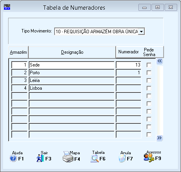Open the Ajuda F1 help icon

(x=13, y=158)
